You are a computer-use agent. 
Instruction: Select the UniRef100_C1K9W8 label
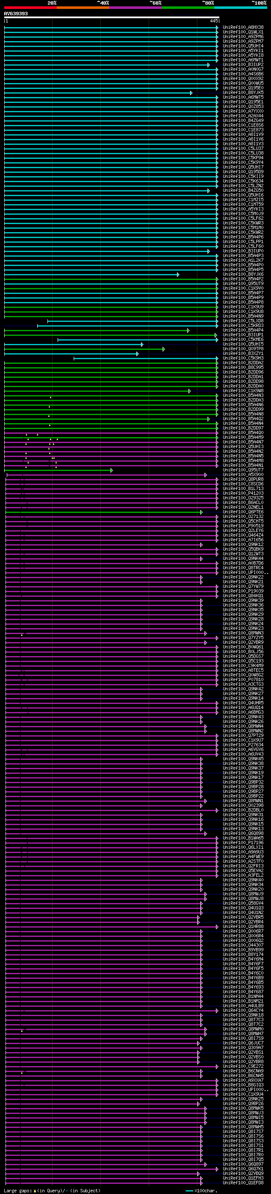click(x=243, y=391)
